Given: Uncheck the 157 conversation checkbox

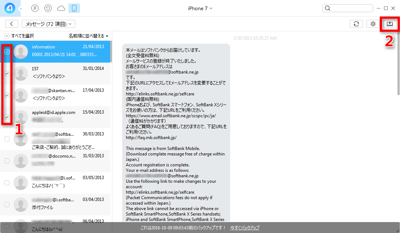Looking at the screenshot, I should pos(7,73).
